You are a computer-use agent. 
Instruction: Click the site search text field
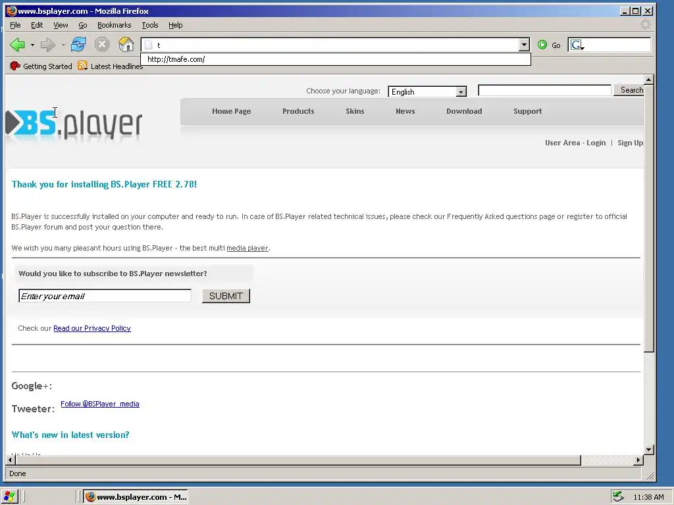point(544,90)
